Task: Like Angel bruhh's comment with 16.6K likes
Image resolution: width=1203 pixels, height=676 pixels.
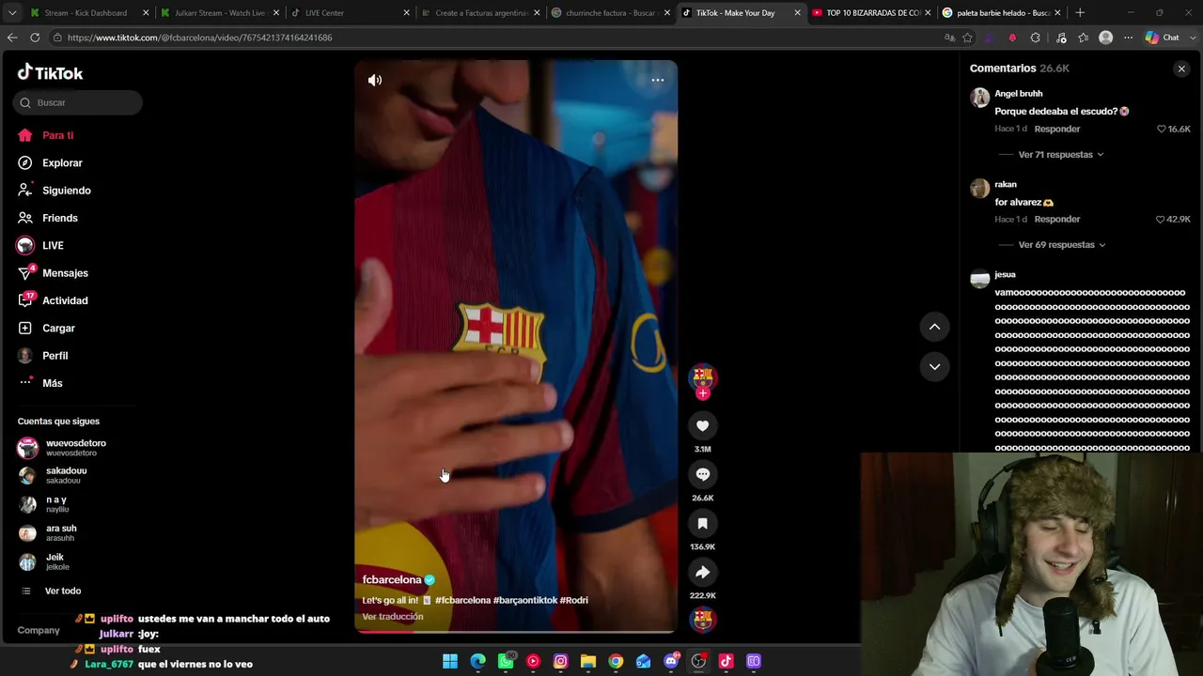Action: tap(1162, 130)
